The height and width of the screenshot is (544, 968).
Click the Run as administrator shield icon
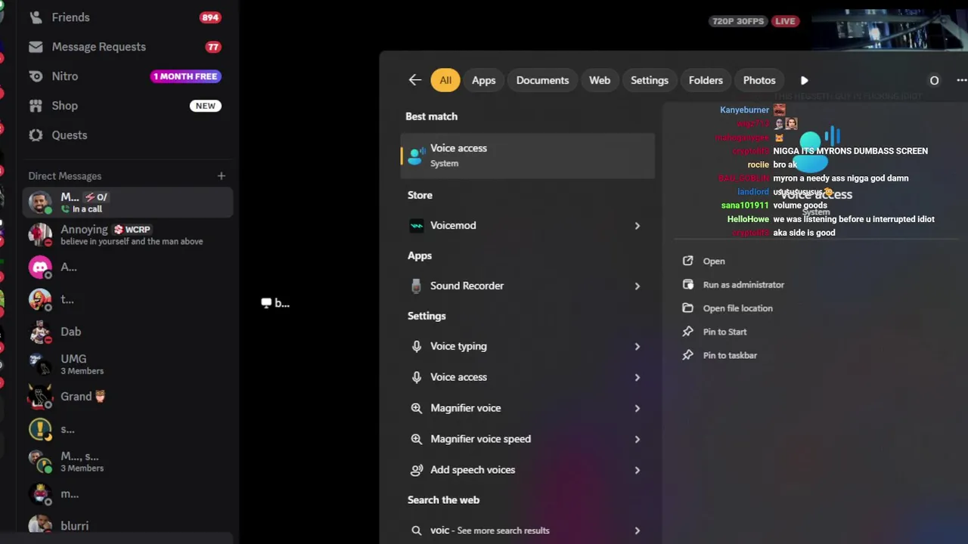687,285
